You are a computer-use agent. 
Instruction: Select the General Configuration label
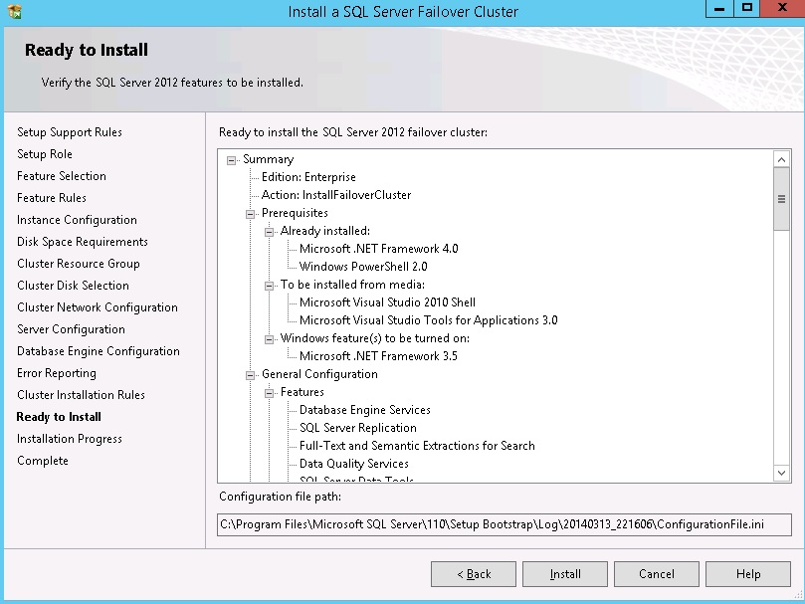pyautogui.click(x=319, y=374)
